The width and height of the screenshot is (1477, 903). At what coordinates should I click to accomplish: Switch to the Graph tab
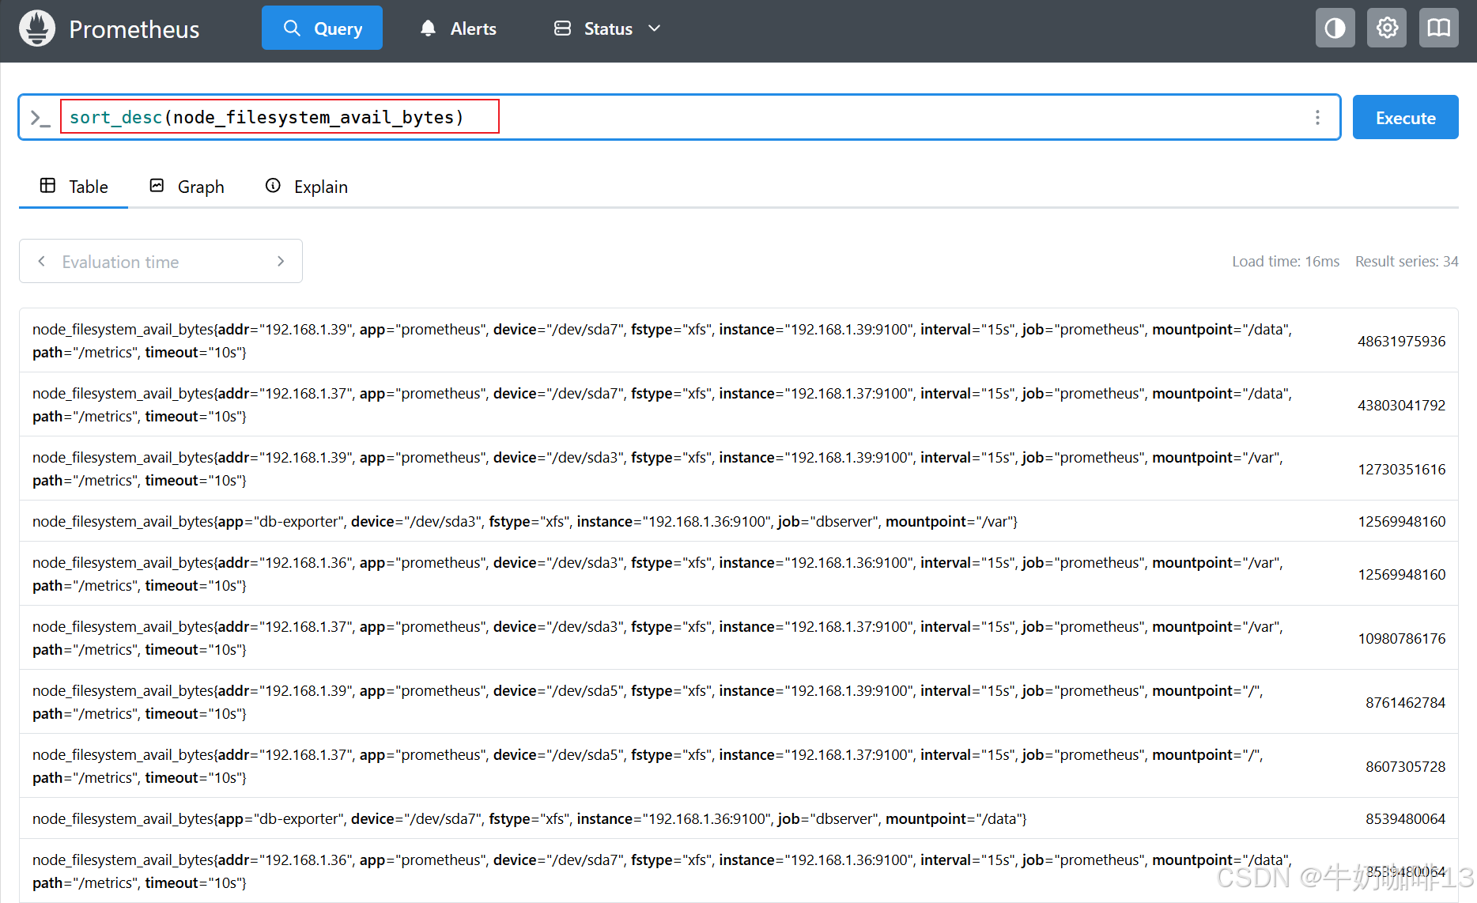coord(187,187)
